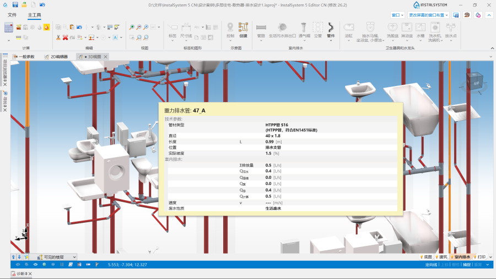This screenshot has height=279, width=496.
Task: Close the 诊断 panel
Action: point(30,273)
